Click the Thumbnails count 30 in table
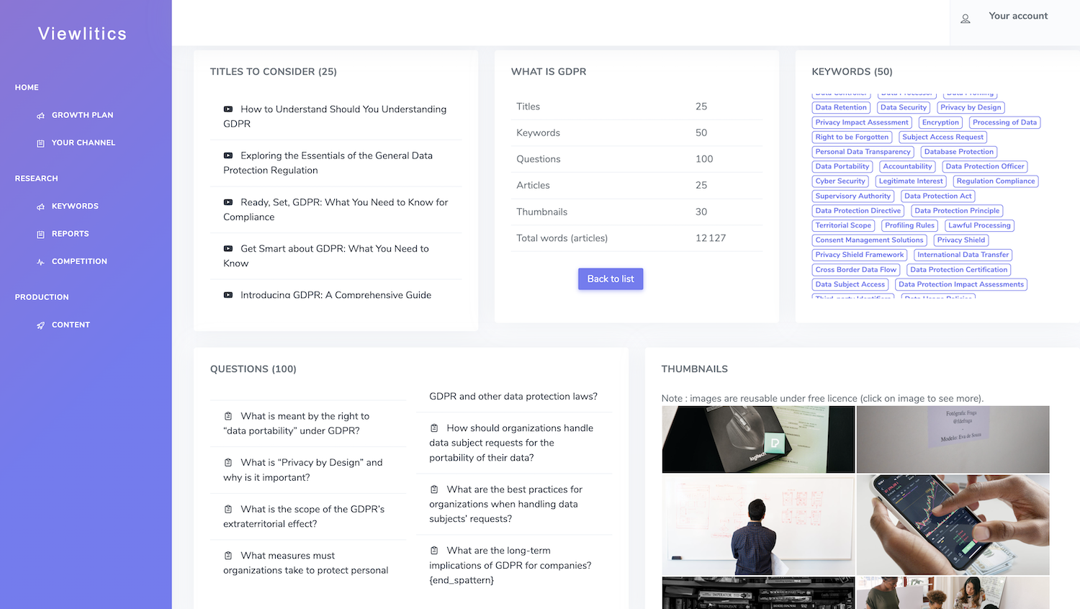The height and width of the screenshot is (609, 1080). [x=701, y=212]
